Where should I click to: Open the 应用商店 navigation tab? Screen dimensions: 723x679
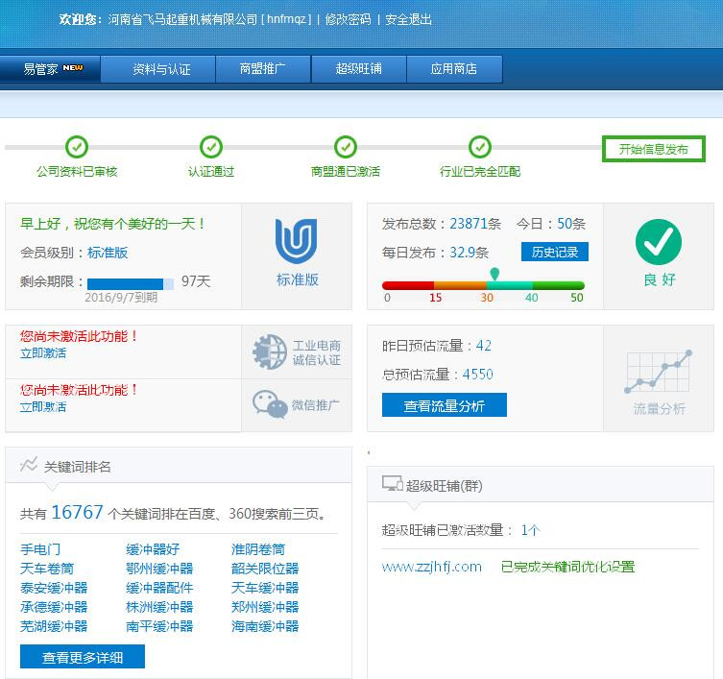[x=454, y=69]
